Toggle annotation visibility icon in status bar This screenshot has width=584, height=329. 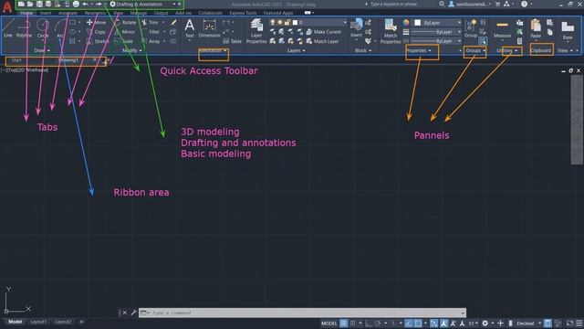click(x=453, y=323)
